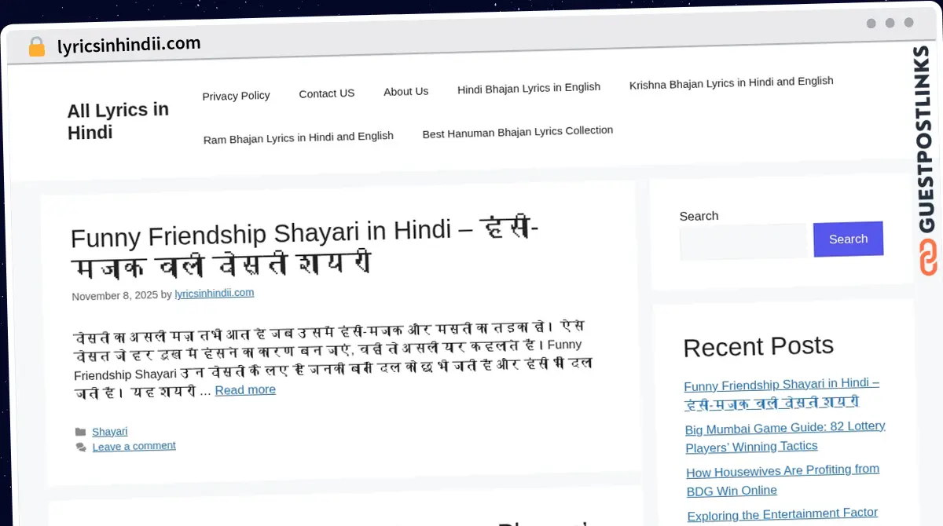The width and height of the screenshot is (943, 526).
Task: Open Hindi Bhajan Lyrics in English
Action: [528, 87]
